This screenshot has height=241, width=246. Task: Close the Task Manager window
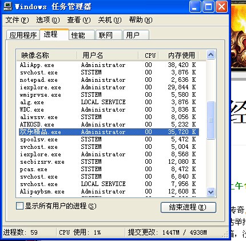point(221,7)
